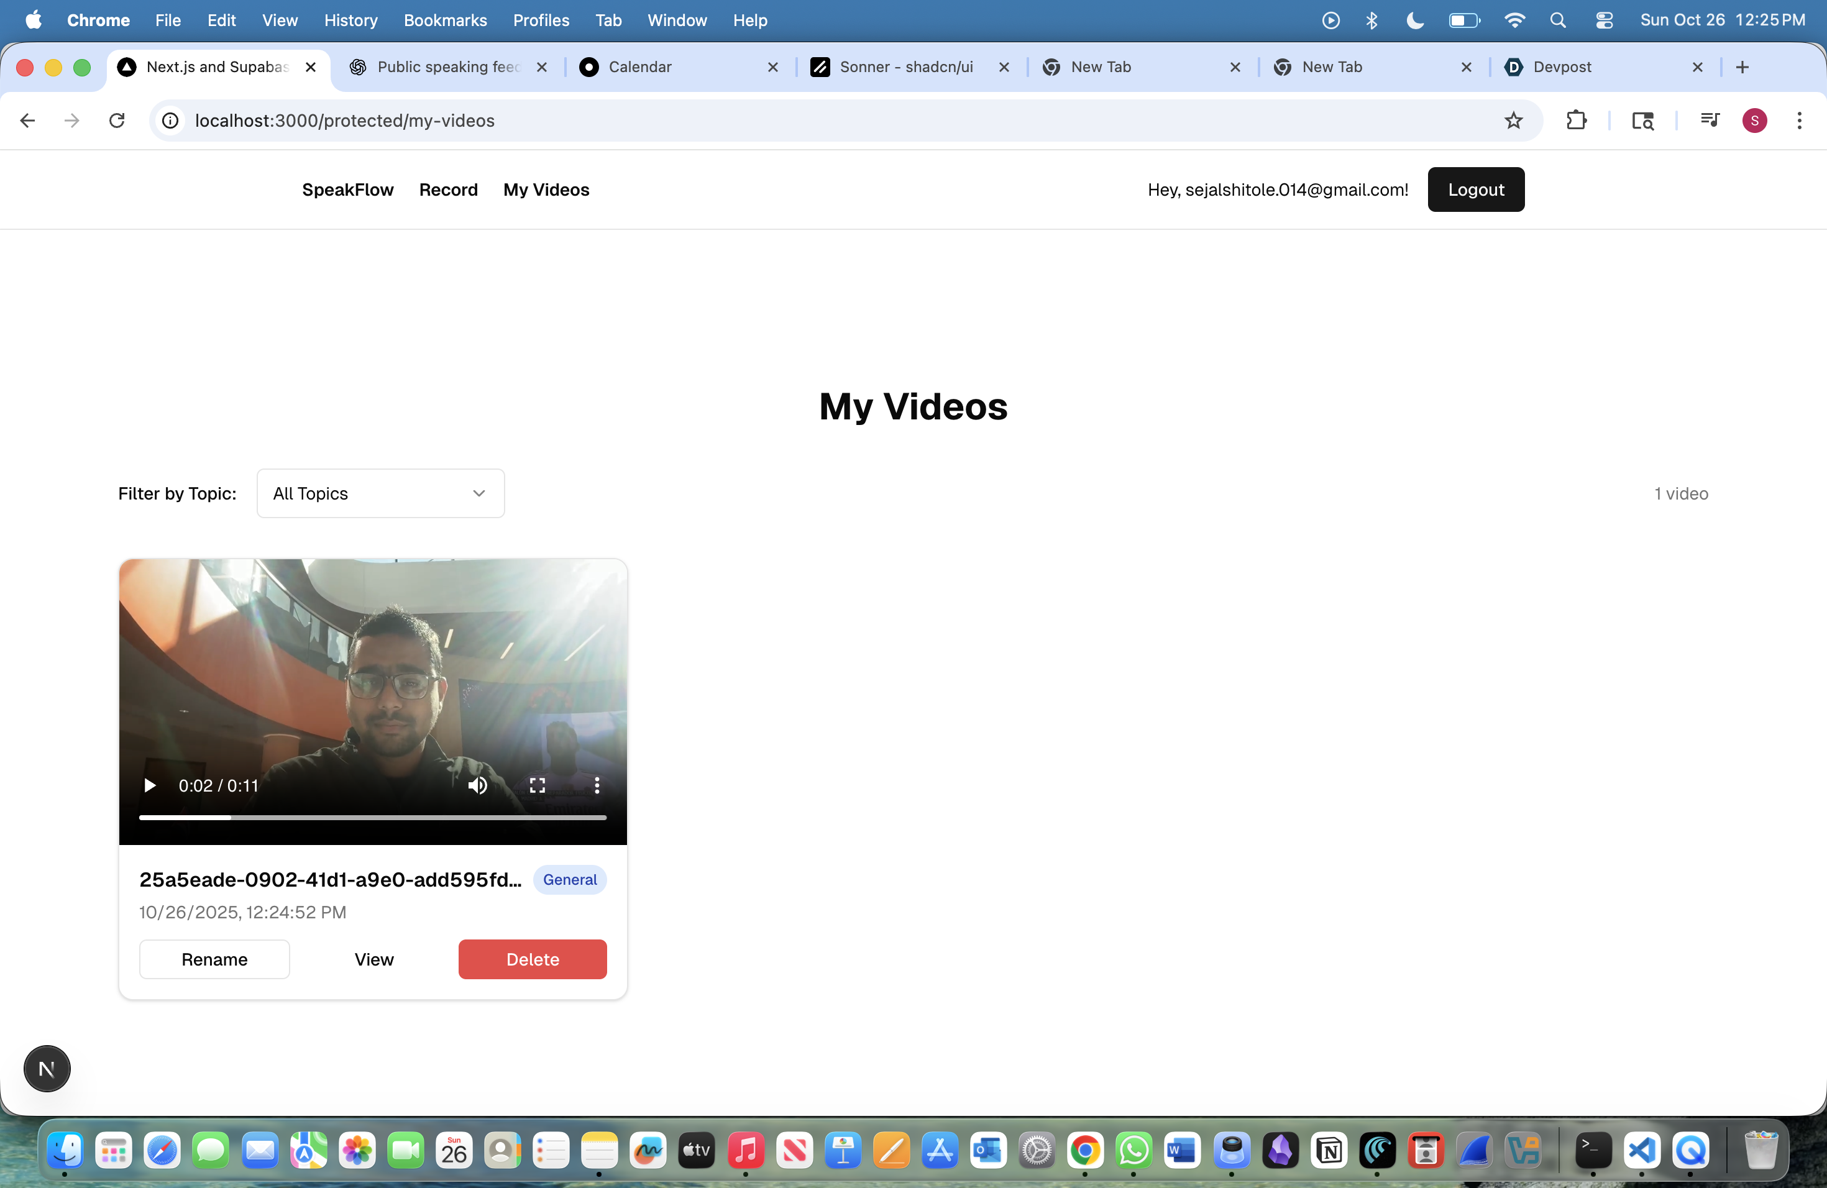Screen dimensions: 1827x1188
Task: Enter video fullscreen mode
Action: coord(538,785)
